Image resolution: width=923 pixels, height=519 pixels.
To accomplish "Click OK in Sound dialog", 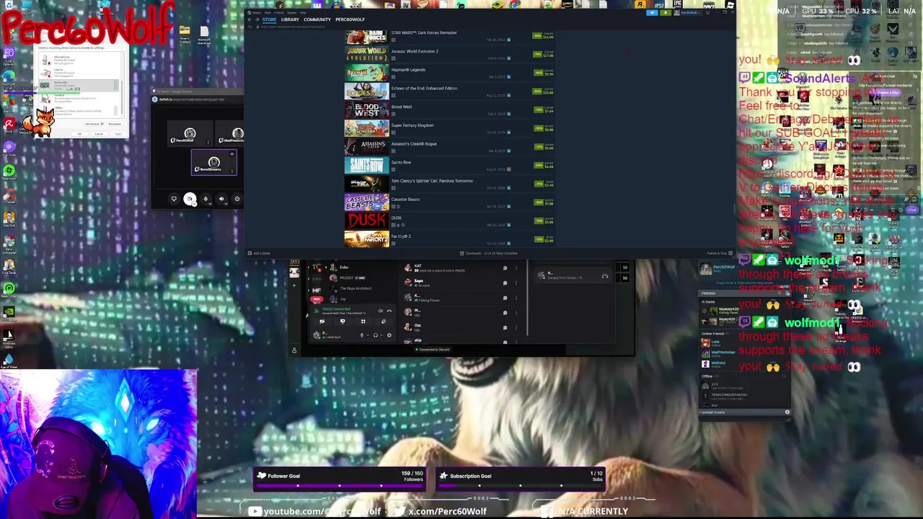I will click(79, 134).
